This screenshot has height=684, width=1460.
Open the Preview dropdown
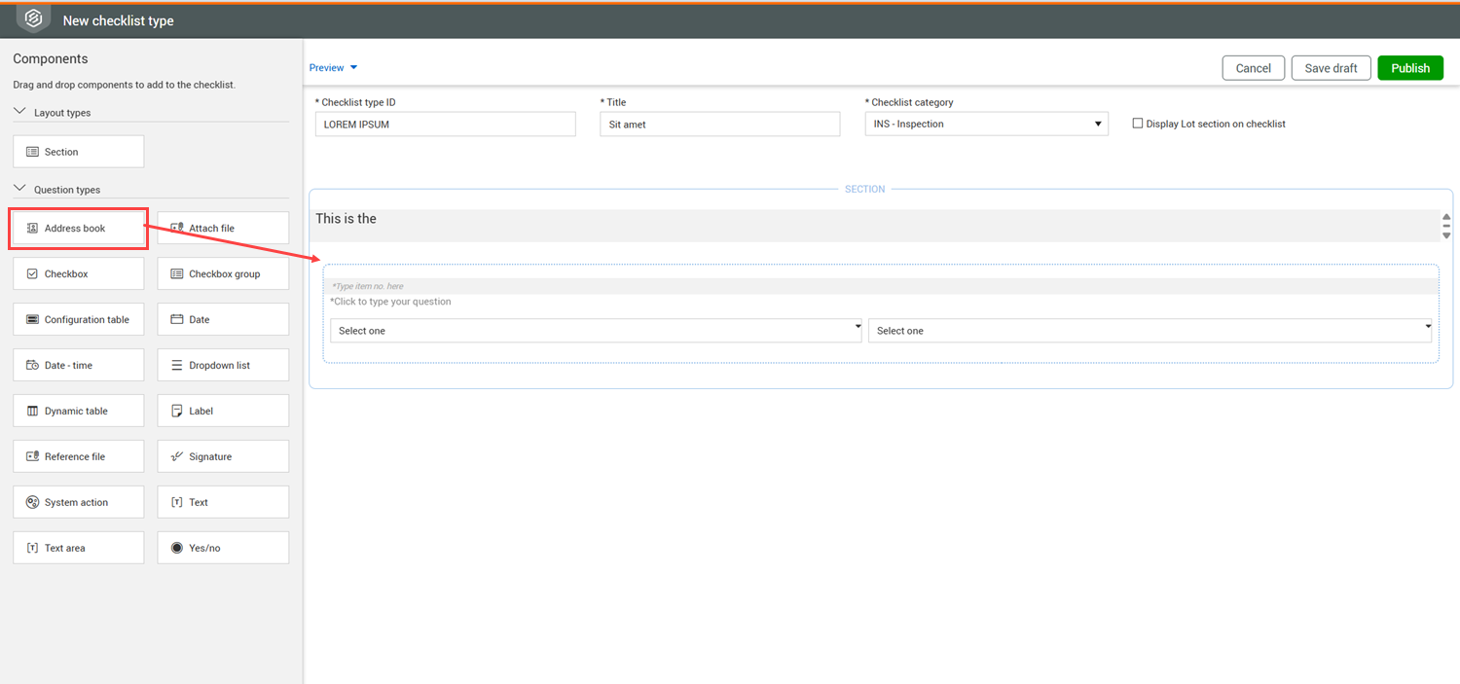coord(334,67)
